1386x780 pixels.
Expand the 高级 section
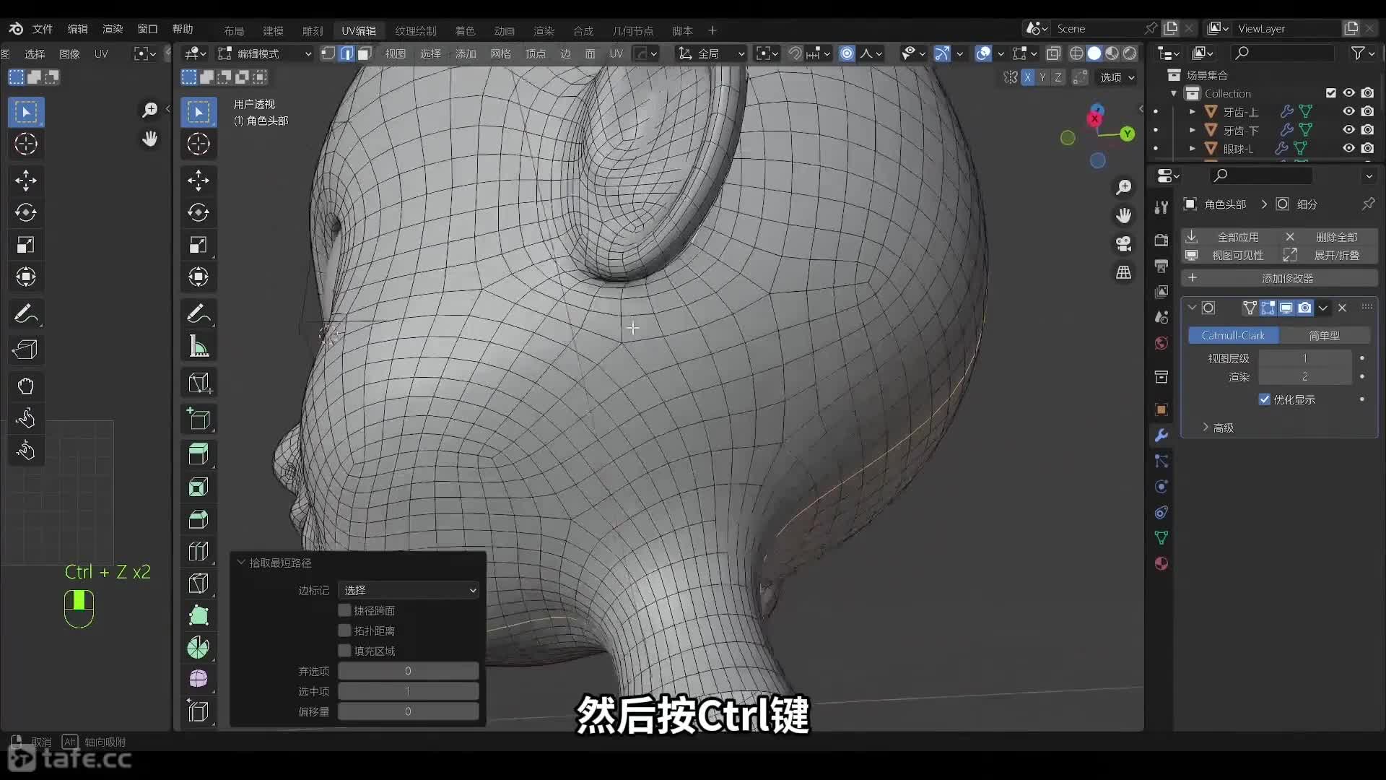(x=1217, y=428)
